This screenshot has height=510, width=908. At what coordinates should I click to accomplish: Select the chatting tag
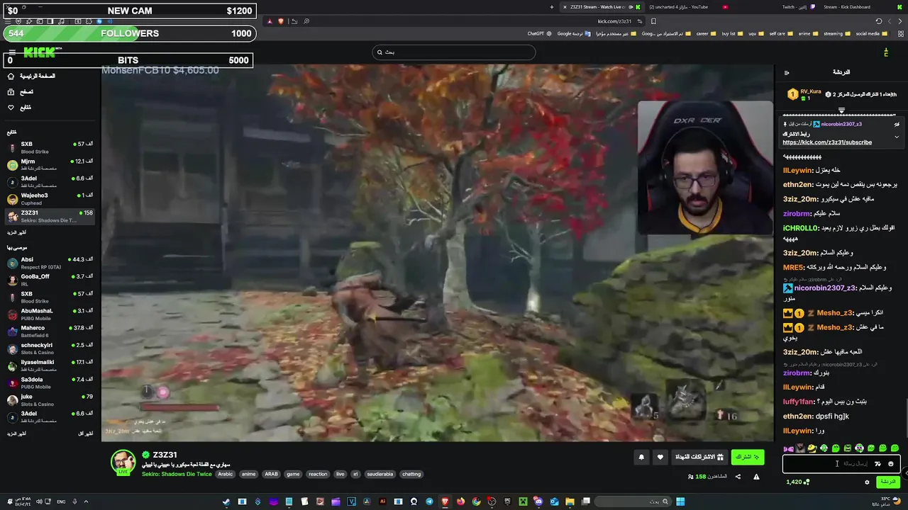tap(411, 474)
